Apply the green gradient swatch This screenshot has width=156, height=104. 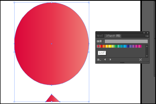[116, 46]
